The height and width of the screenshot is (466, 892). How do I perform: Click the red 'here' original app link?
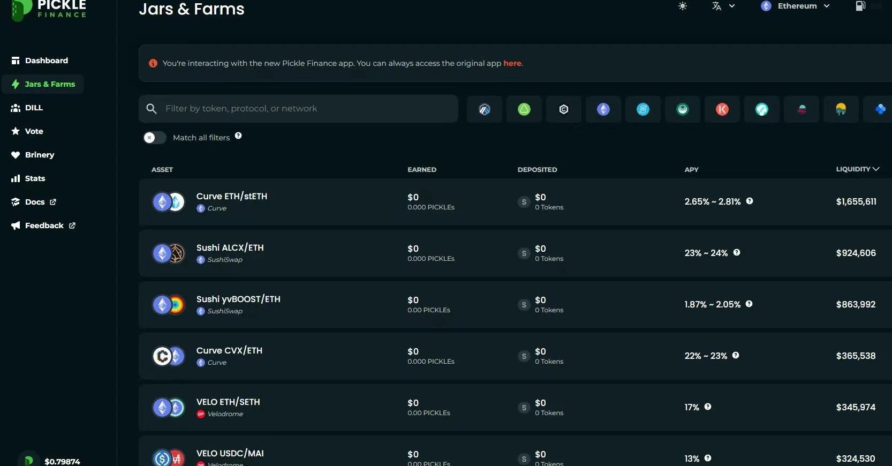point(512,63)
